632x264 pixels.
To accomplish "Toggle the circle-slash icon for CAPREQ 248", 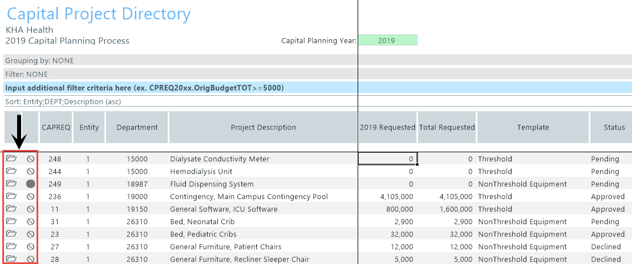I will (30, 159).
